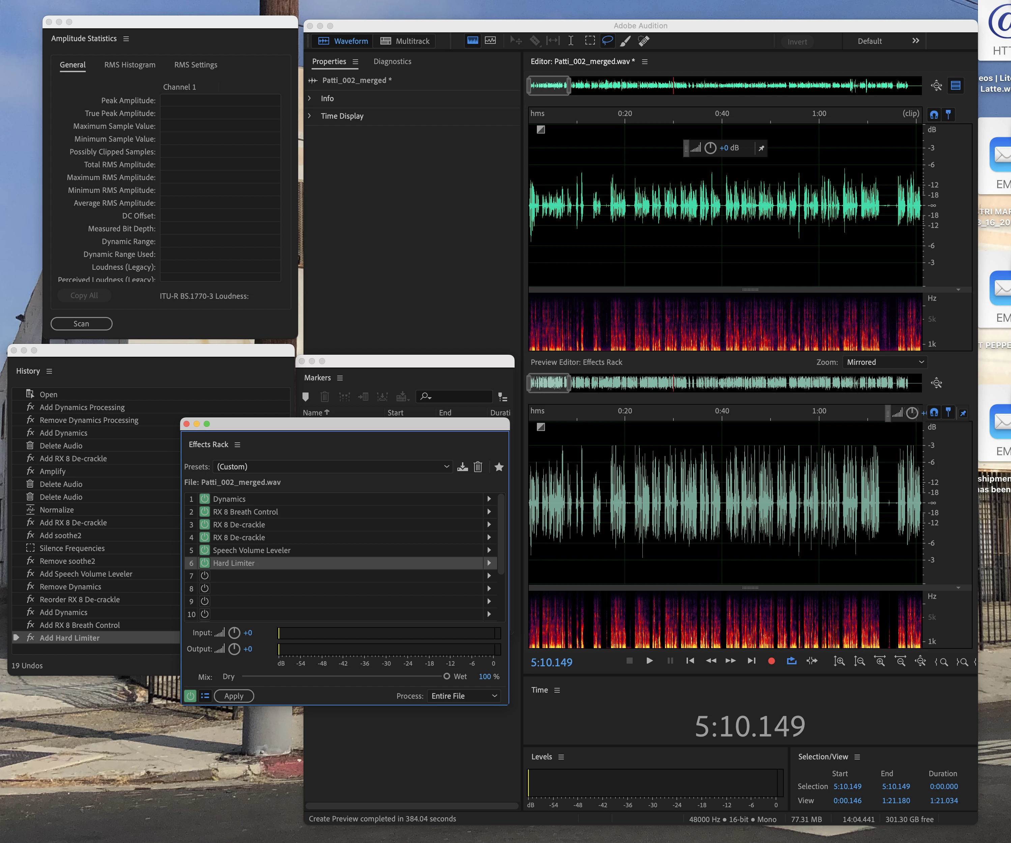The image size is (1011, 843).
Task: Click the Scan button
Action: pos(81,323)
